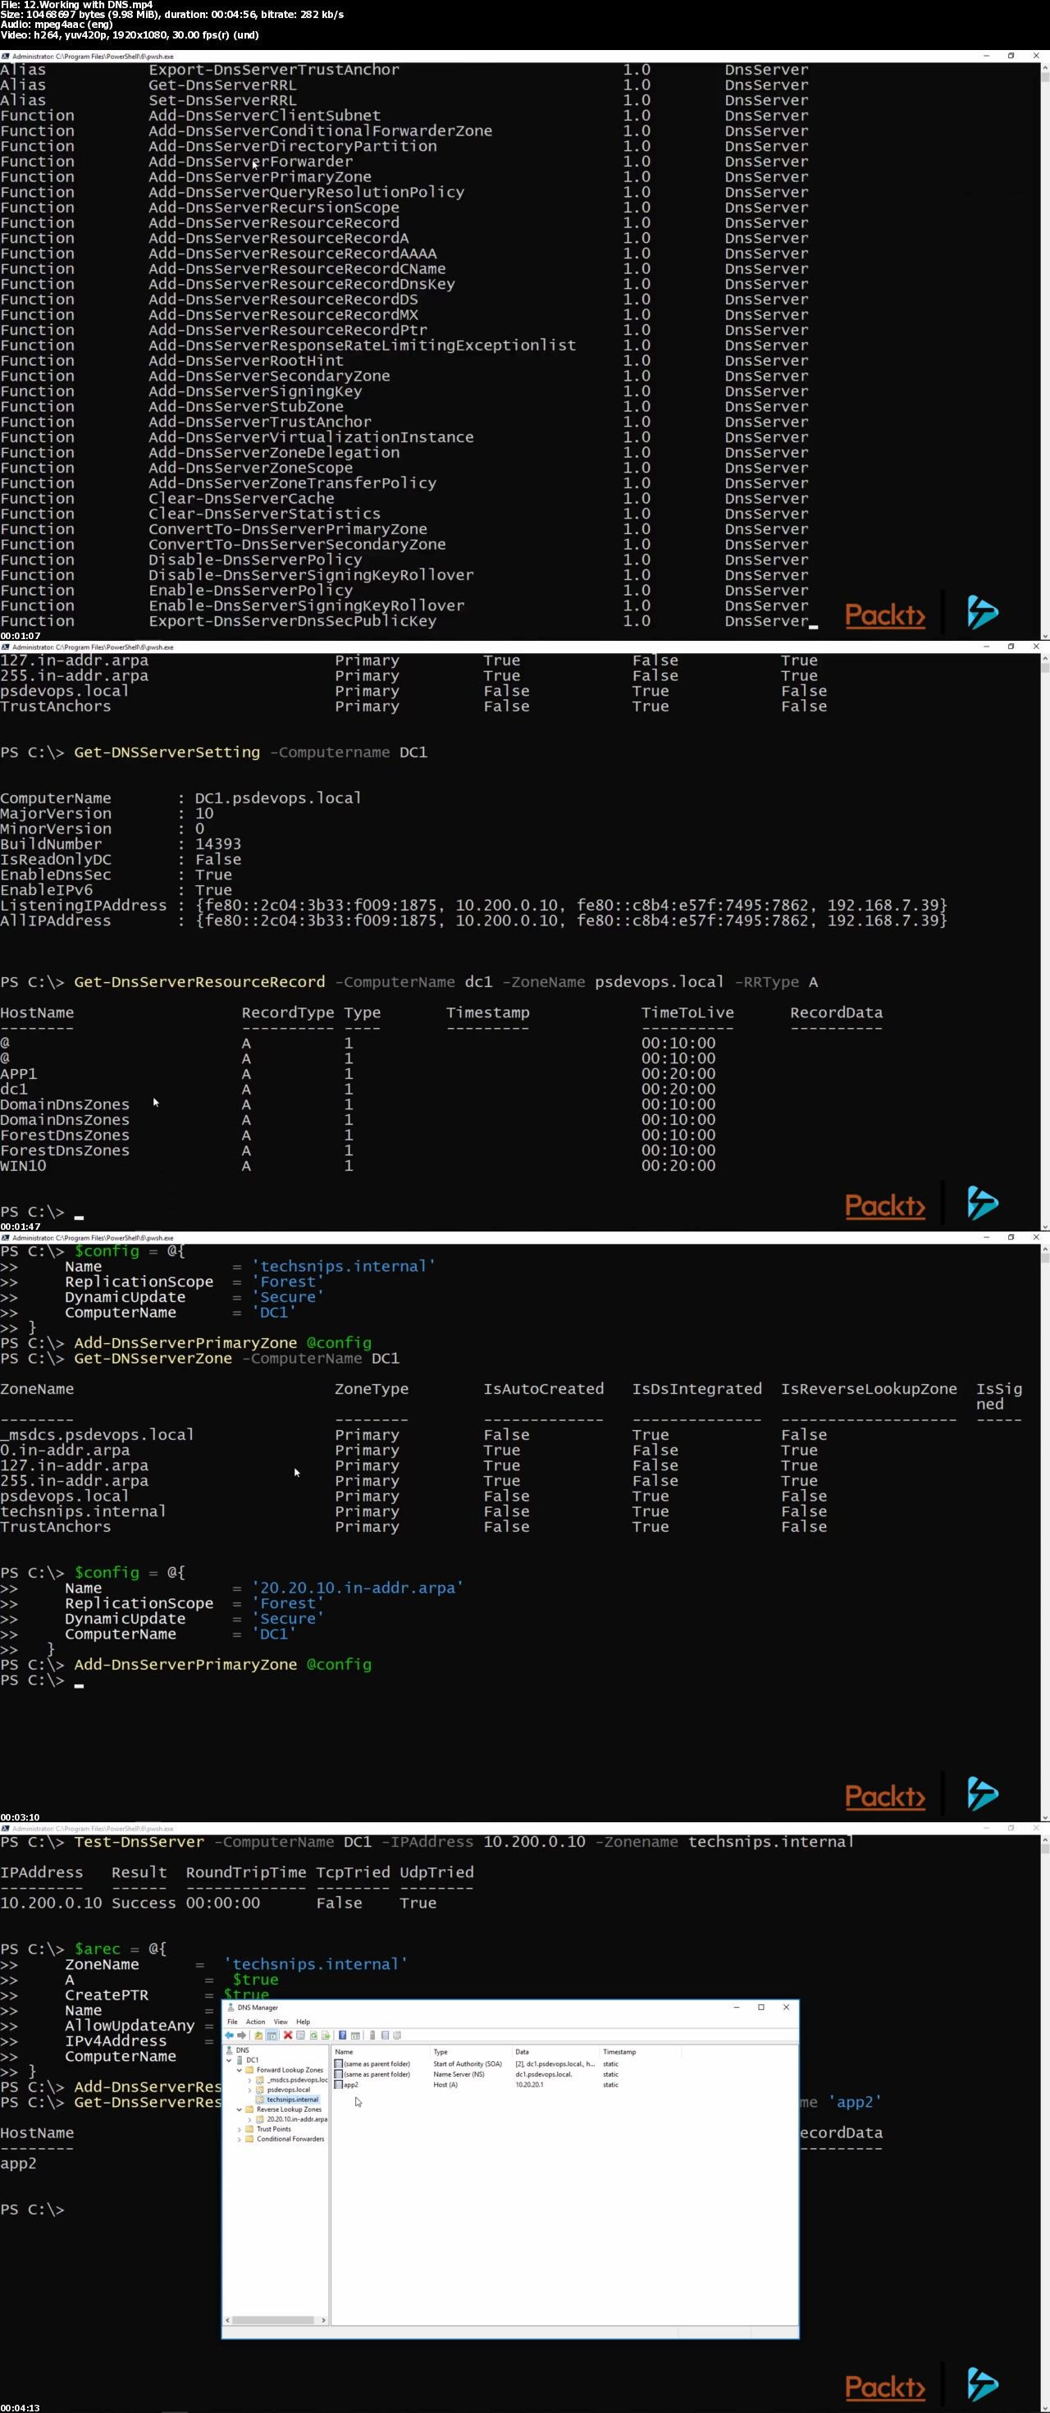Click the red Delete X toolbar icon
1050x2413 pixels.
289,2036
